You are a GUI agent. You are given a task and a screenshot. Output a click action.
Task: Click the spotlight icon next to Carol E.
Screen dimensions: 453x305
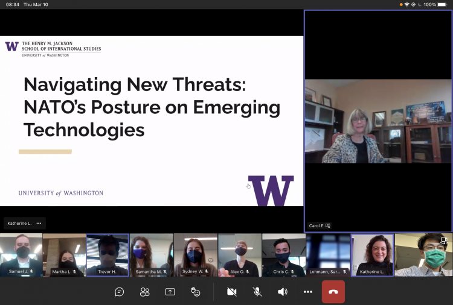pyautogui.click(x=328, y=225)
